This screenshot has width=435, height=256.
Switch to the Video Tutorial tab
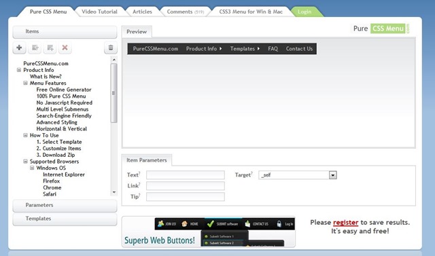(x=99, y=12)
